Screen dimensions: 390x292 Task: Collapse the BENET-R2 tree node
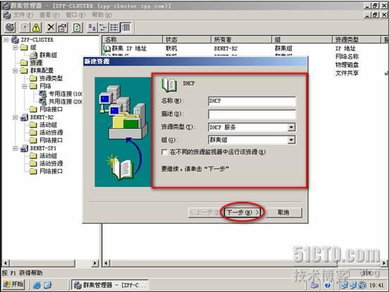click(16, 117)
